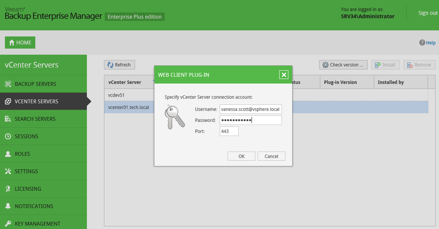Click the SRV34\Administrator account name
Viewport: 439px width, 229px height.
[x=368, y=16]
